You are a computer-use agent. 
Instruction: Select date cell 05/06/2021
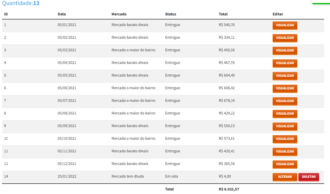[67, 88]
